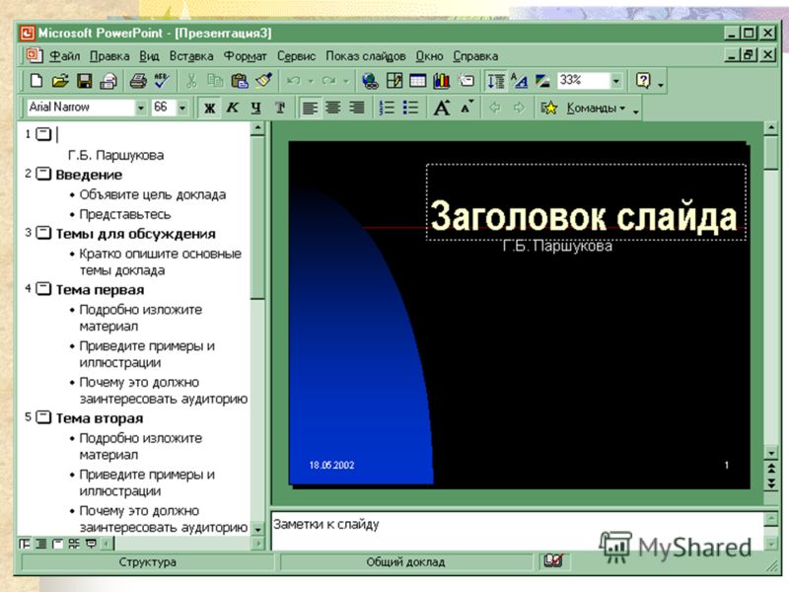This screenshot has width=789, height=592.
Task: Align text right
Action: point(357,108)
